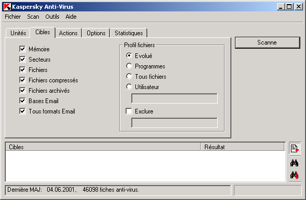
Task: Click the Cibles column header
Action: coord(103,147)
